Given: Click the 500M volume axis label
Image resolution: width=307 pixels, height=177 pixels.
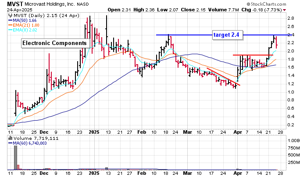Looking at the screenshot, I should [294, 155].
